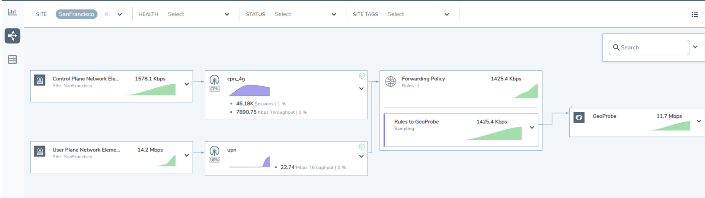The width and height of the screenshot is (705, 198).
Task: Open the bar chart dashboard view
Action: point(12,12)
